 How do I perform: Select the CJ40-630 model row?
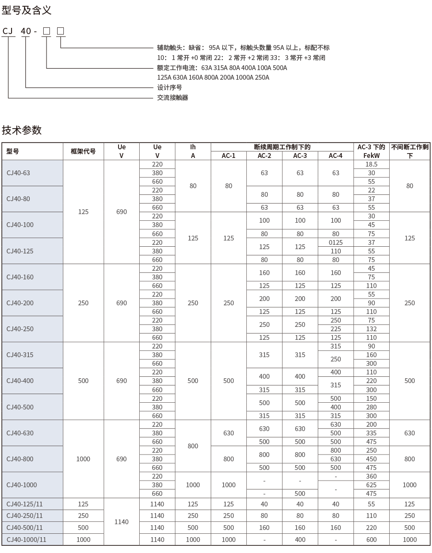(x=20, y=433)
